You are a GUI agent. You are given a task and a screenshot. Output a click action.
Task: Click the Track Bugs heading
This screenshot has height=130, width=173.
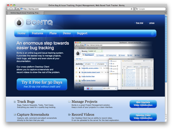point(26,101)
